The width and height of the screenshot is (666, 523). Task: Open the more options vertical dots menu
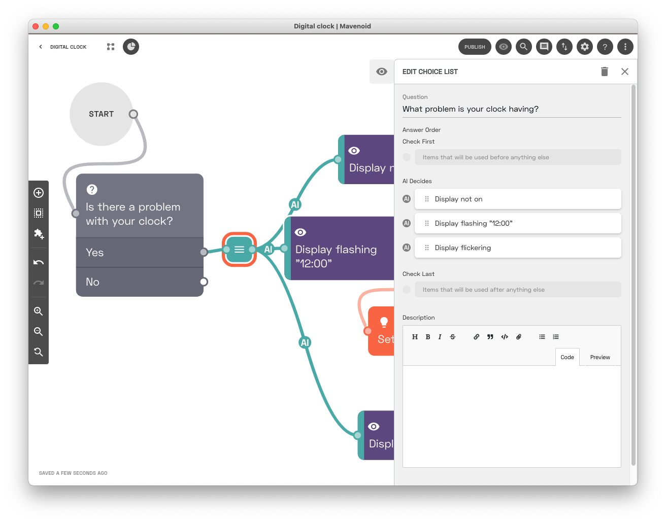(625, 47)
